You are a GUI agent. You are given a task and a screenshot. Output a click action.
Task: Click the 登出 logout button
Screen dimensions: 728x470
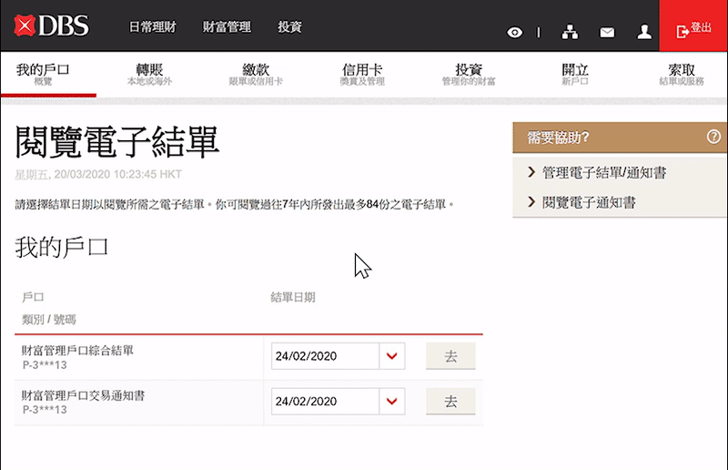pos(693,29)
